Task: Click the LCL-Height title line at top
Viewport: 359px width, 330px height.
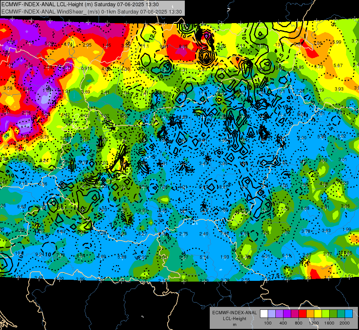Action: click(x=80, y=4)
